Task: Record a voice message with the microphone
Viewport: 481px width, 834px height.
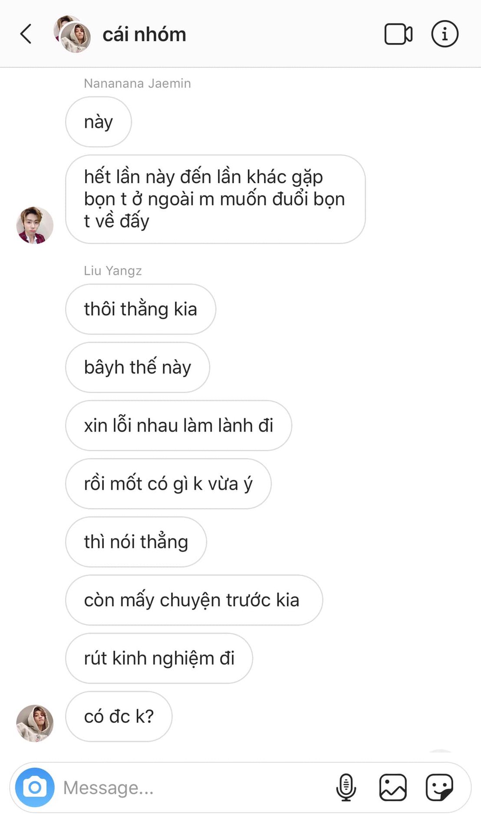Action: 346,787
